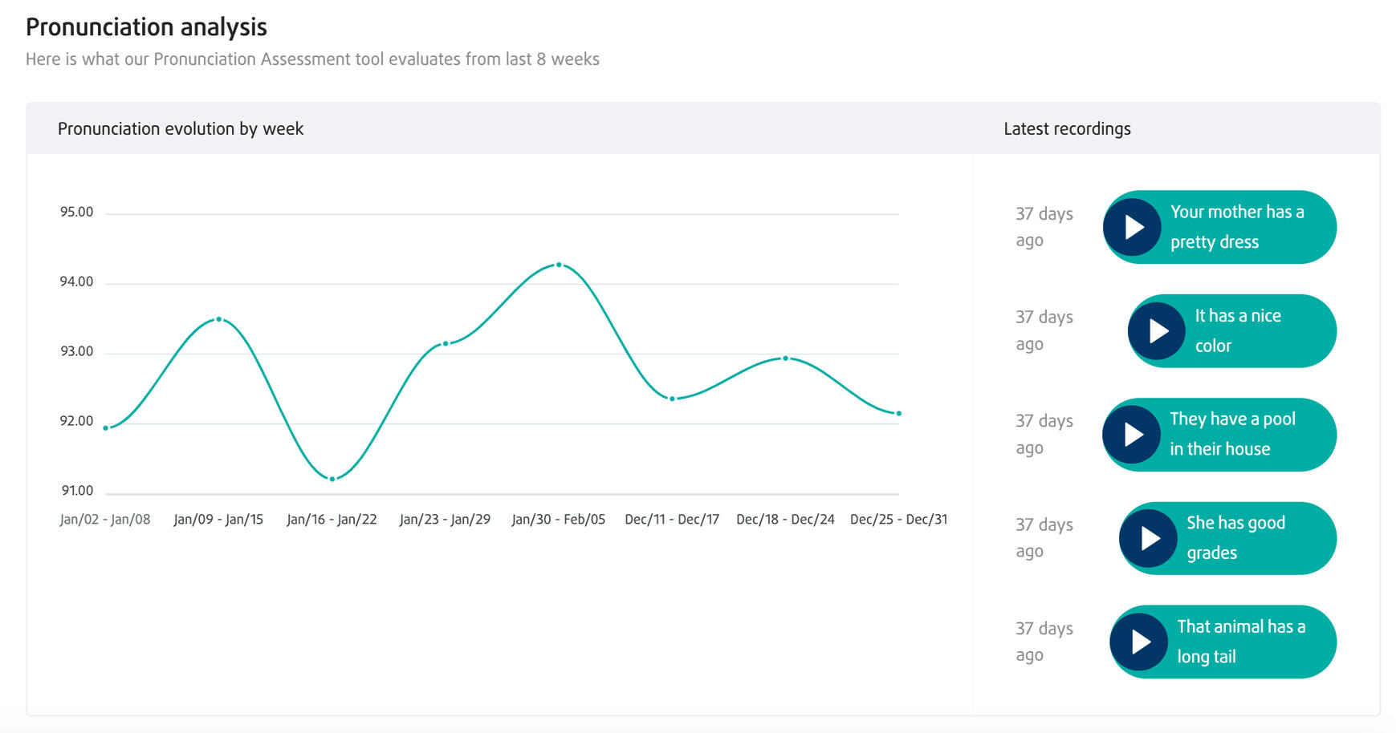The height and width of the screenshot is (733, 1396).
Task: Select the lowest data point for Jan/16 - Jan/22
Action: pyautogui.click(x=332, y=479)
